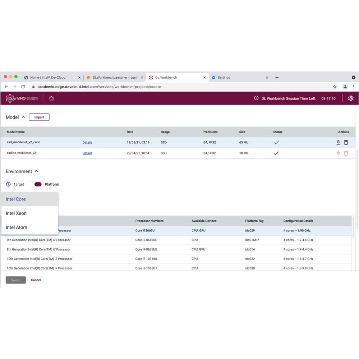
Task: Close the DLWorkbenchLauncher tab
Action: pyautogui.click(x=142, y=78)
